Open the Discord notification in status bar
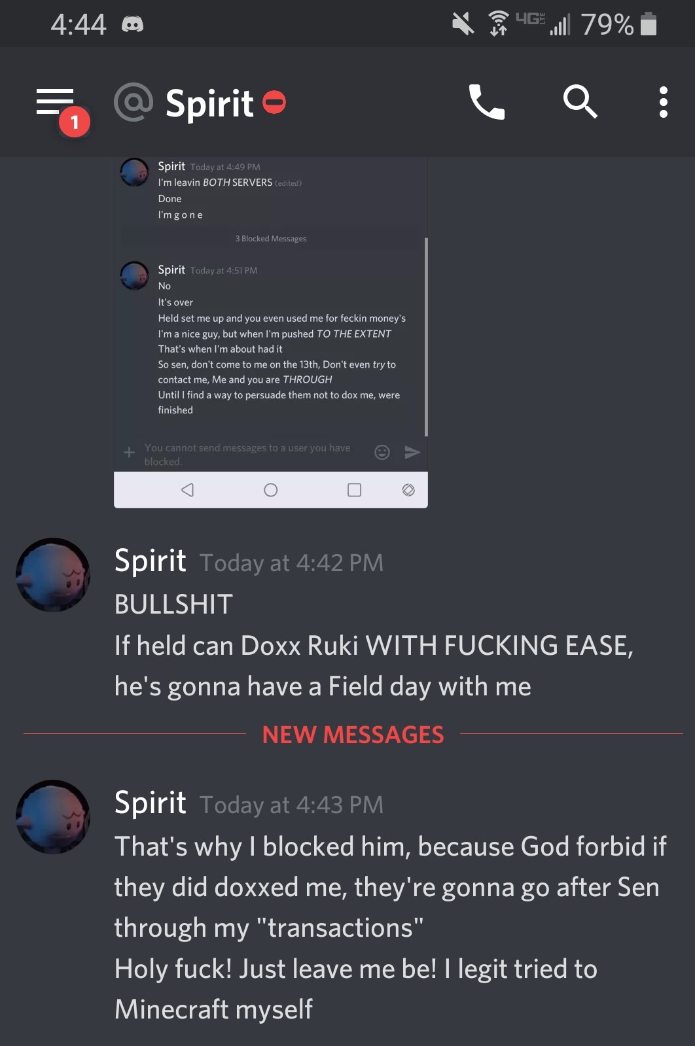 tap(132, 25)
